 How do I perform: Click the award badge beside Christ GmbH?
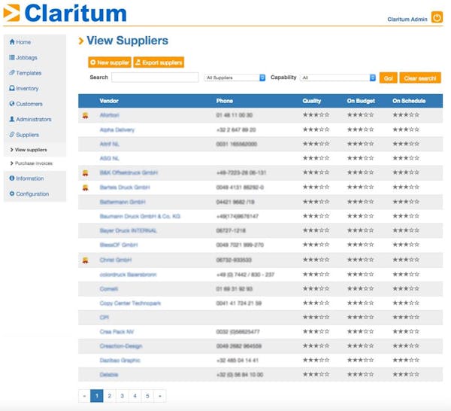85,260
